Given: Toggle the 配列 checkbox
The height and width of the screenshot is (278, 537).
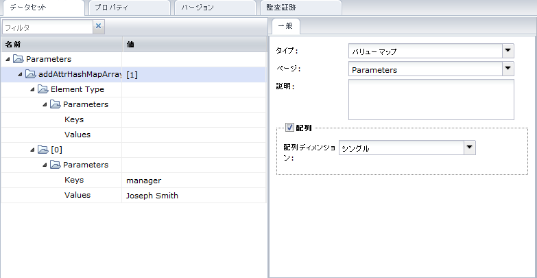Looking at the screenshot, I should 289,128.
